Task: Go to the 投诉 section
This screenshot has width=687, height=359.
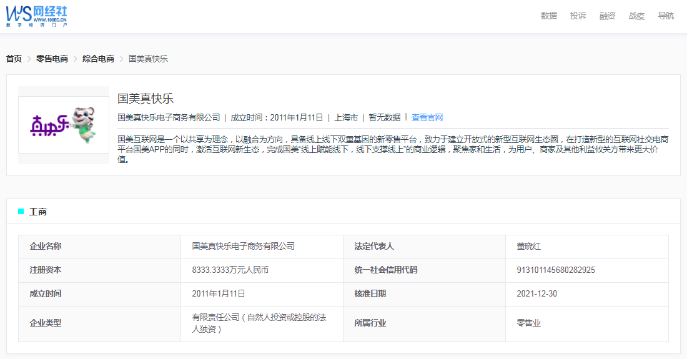Action: tap(578, 16)
